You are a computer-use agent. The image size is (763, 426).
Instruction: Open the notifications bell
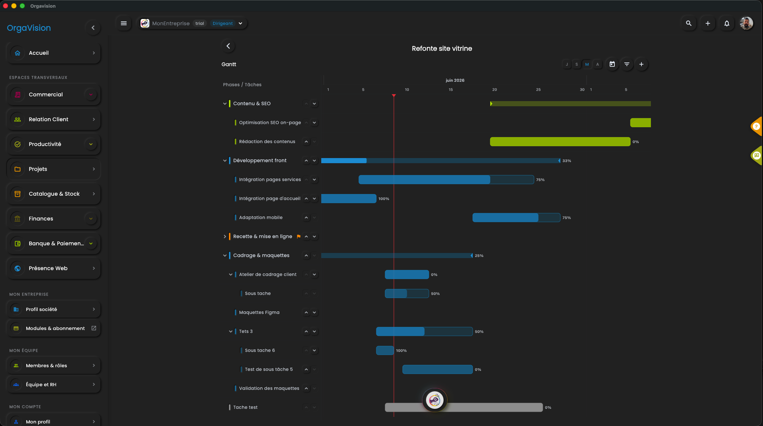point(726,23)
